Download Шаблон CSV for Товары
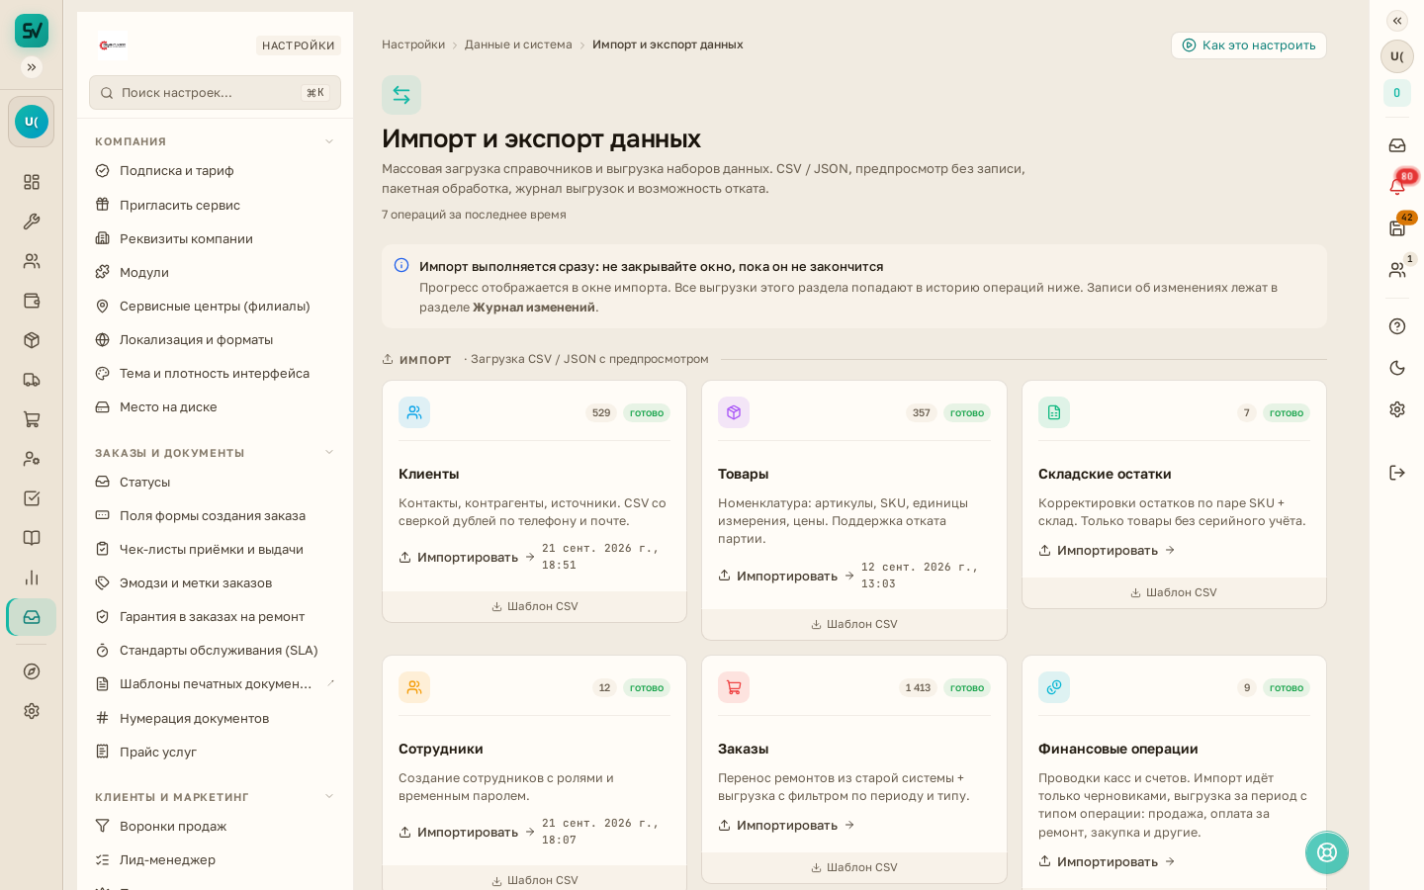 [x=854, y=624]
